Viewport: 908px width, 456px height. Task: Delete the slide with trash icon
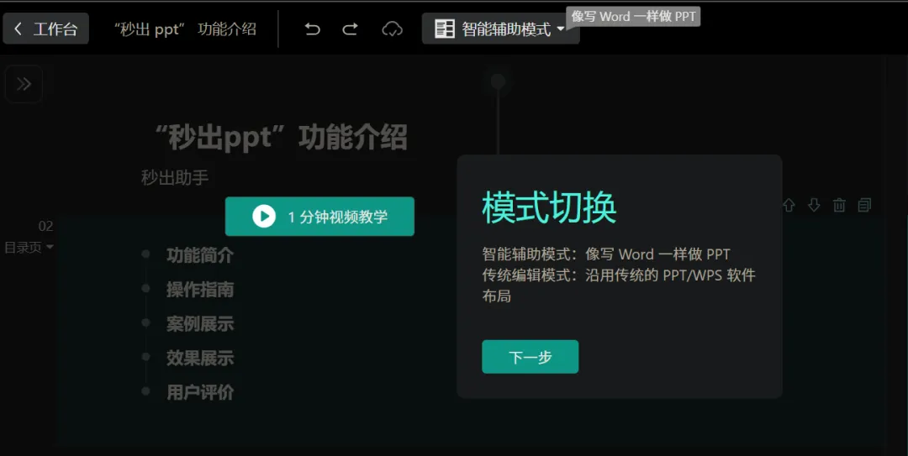(x=839, y=205)
